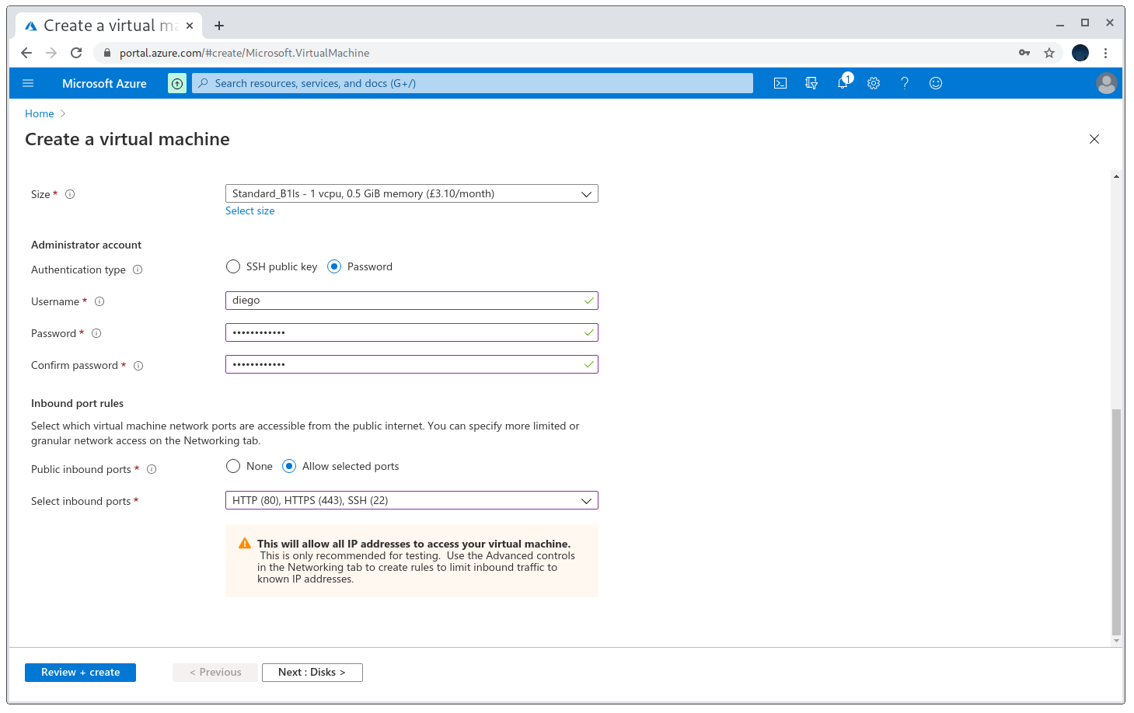Click the browser back arrow
The height and width of the screenshot is (713, 1134).
[x=26, y=53]
